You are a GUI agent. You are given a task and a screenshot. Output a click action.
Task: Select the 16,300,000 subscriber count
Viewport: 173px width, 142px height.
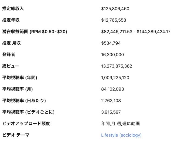point(112,54)
